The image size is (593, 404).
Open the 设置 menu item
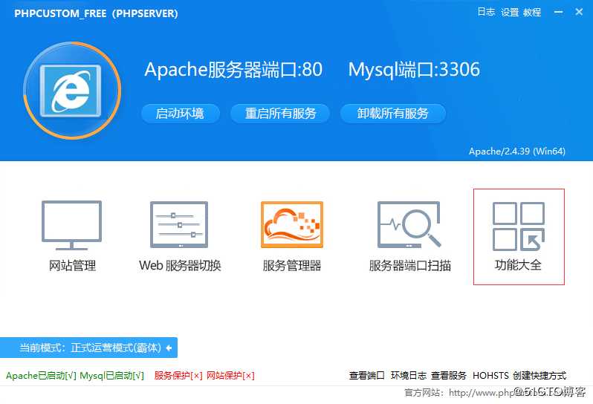(510, 12)
